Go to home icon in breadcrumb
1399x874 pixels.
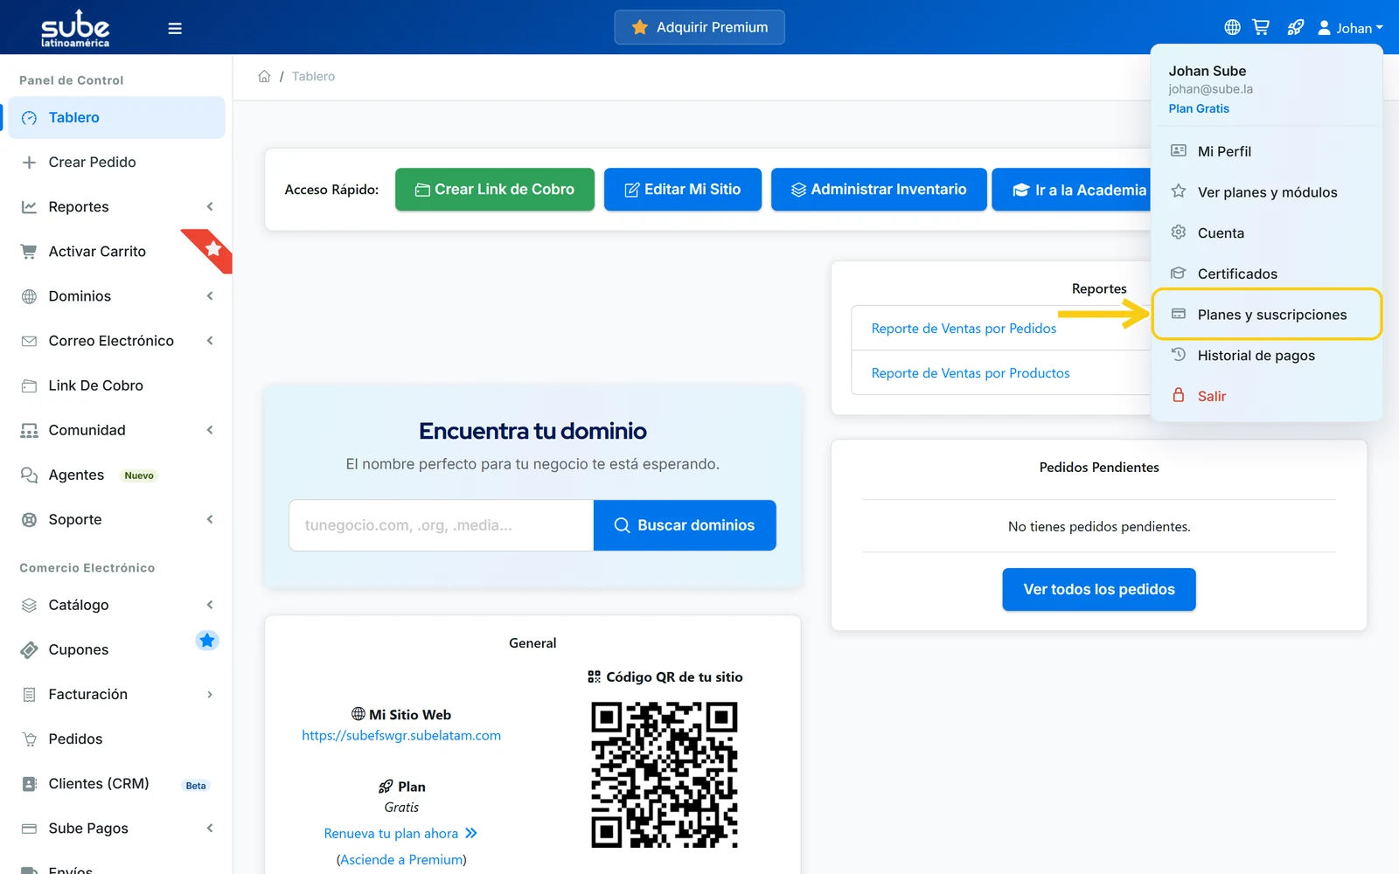[264, 76]
